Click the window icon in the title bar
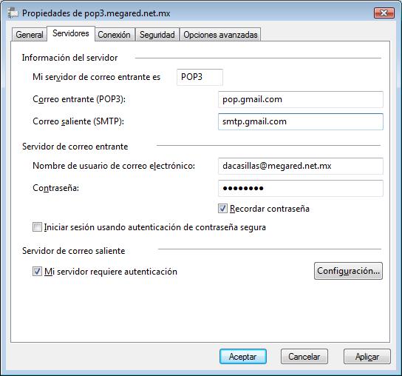 (x=13, y=13)
